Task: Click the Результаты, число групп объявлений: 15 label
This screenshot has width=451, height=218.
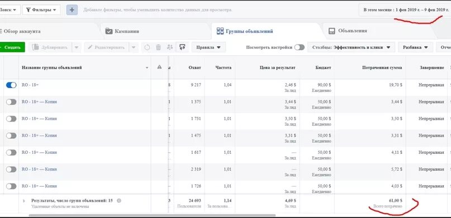Action: tap(72, 201)
